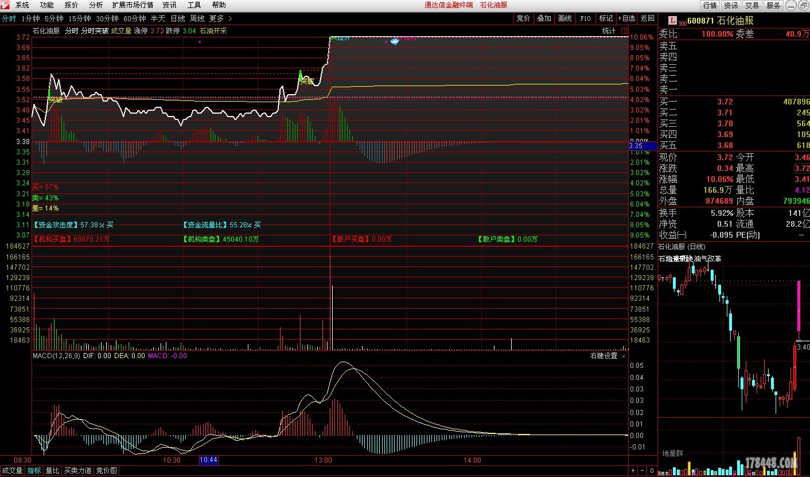Click the 油气改革 concept tag
Screen dimensions: 810x477
coord(708,259)
